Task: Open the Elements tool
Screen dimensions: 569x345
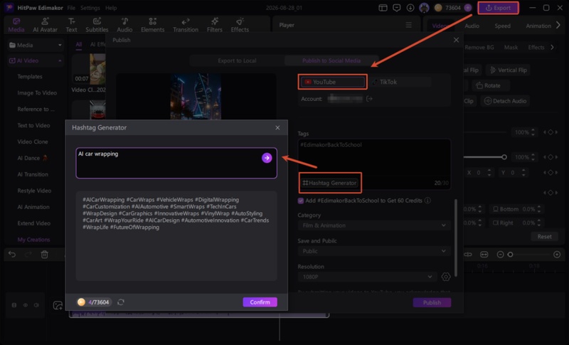Action: pyautogui.click(x=152, y=25)
